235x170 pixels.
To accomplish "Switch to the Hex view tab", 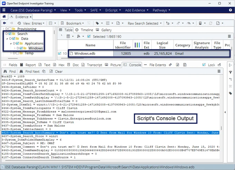I will pyautogui.click(x=59, y=65).
